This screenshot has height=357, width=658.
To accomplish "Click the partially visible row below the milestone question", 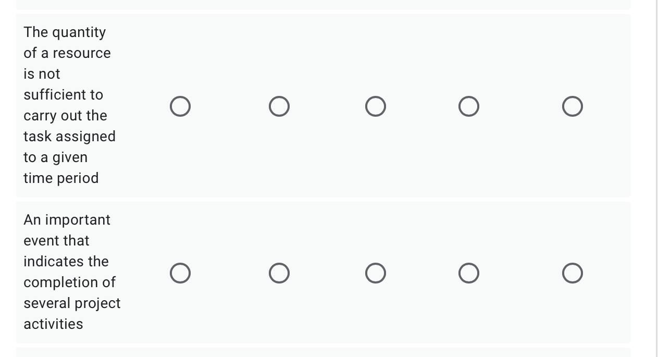I will click(323, 353).
